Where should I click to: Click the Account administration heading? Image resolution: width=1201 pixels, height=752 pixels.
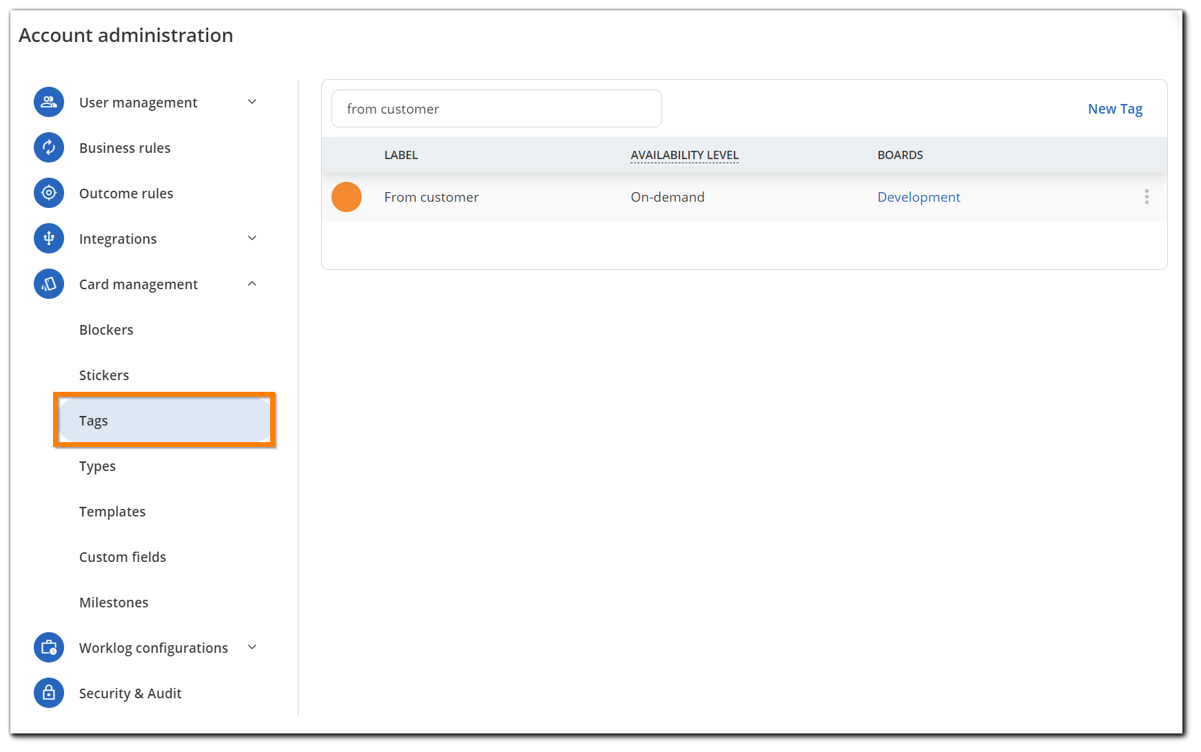click(126, 35)
